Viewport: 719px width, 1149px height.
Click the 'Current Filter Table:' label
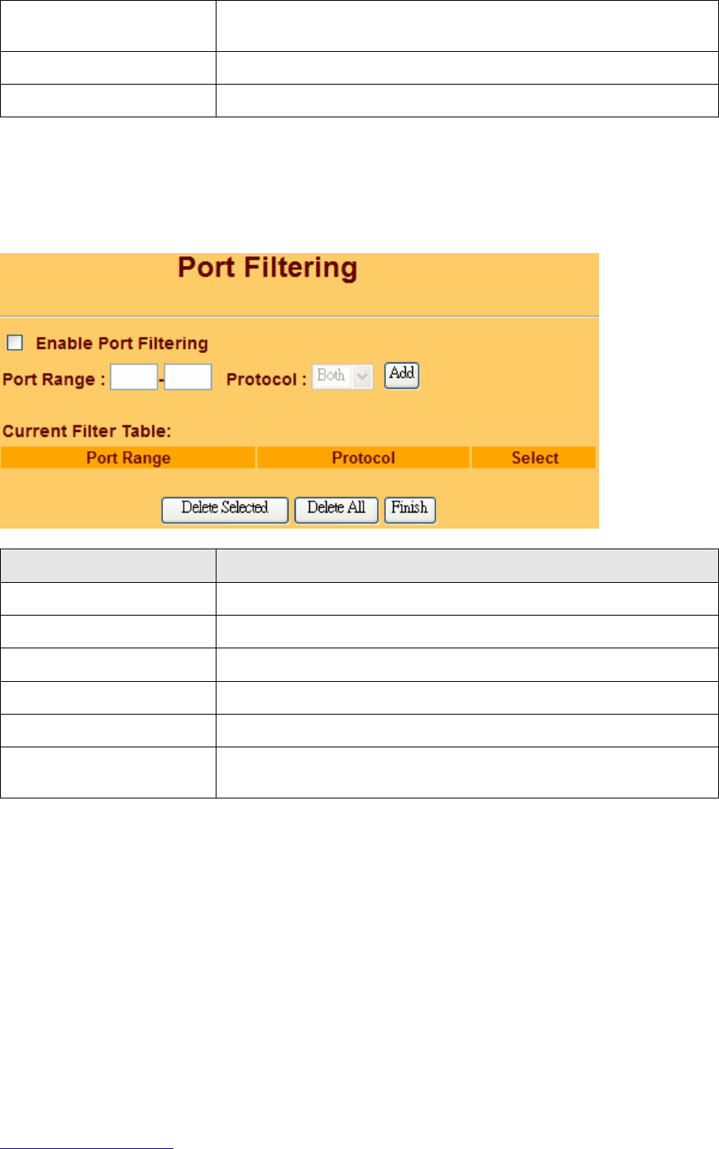coord(87,431)
